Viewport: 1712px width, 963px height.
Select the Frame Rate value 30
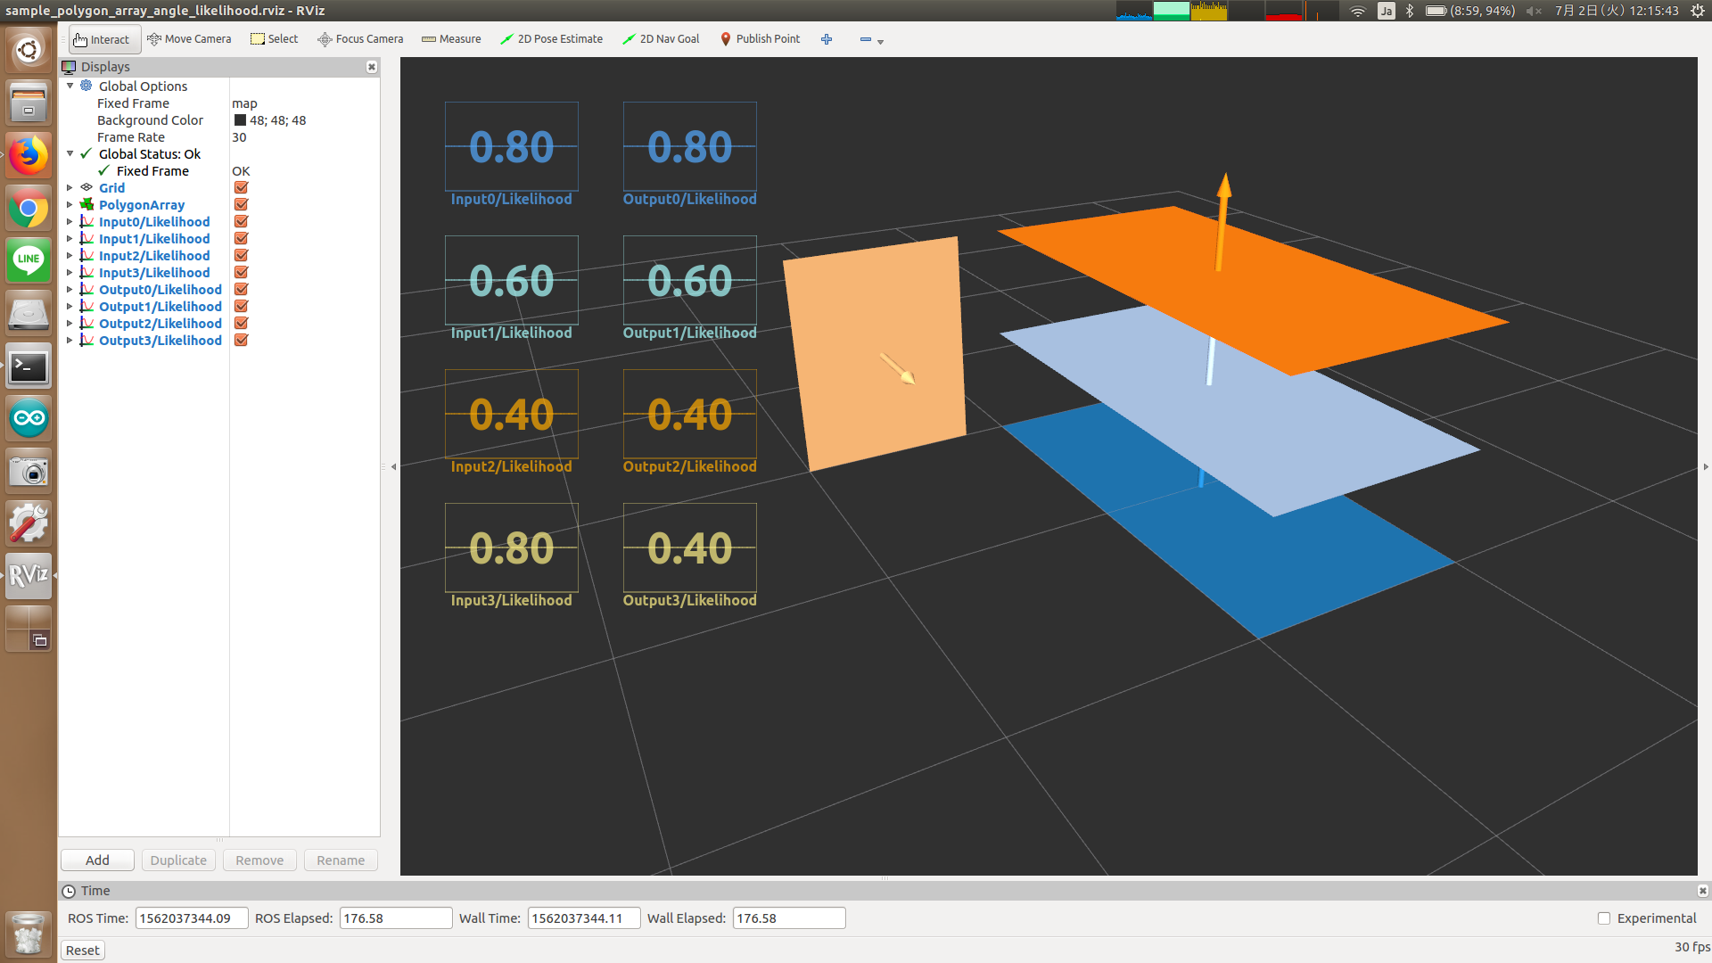tap(239, 137)
